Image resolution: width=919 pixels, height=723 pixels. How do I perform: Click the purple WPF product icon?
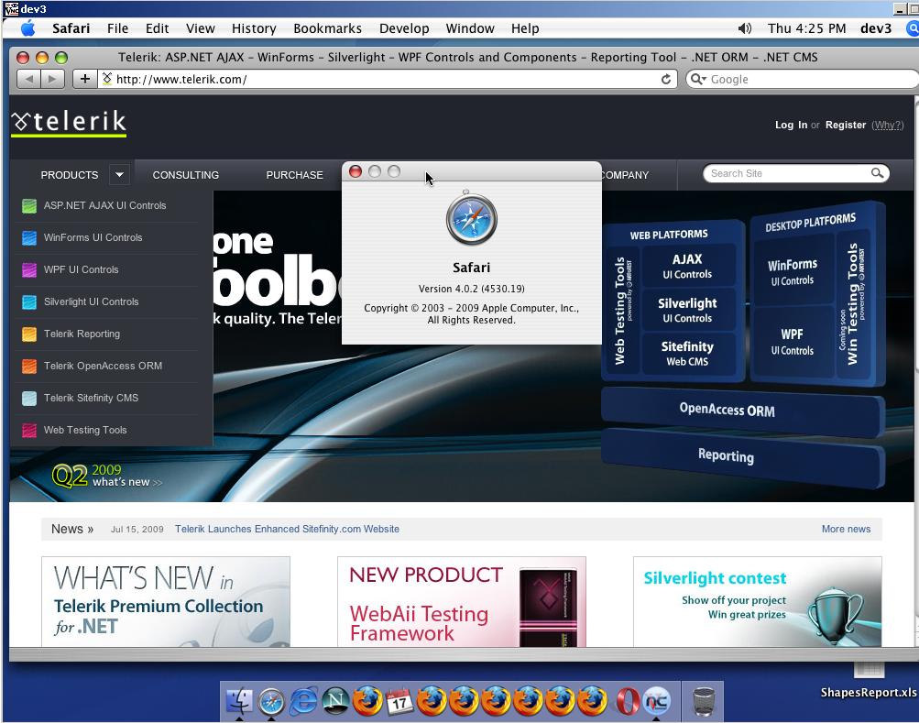tap(29, 269)
